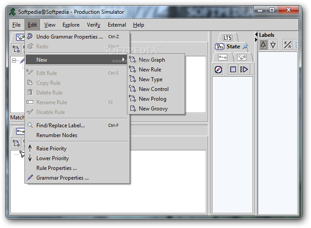Select New Prolog from submenu
Viewport: 311px width, 228px height.
point(156,99)
